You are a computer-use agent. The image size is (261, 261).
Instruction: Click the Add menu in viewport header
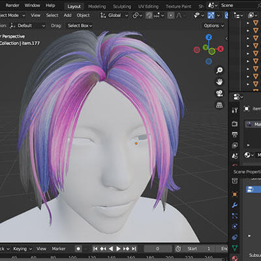point(67,16)
